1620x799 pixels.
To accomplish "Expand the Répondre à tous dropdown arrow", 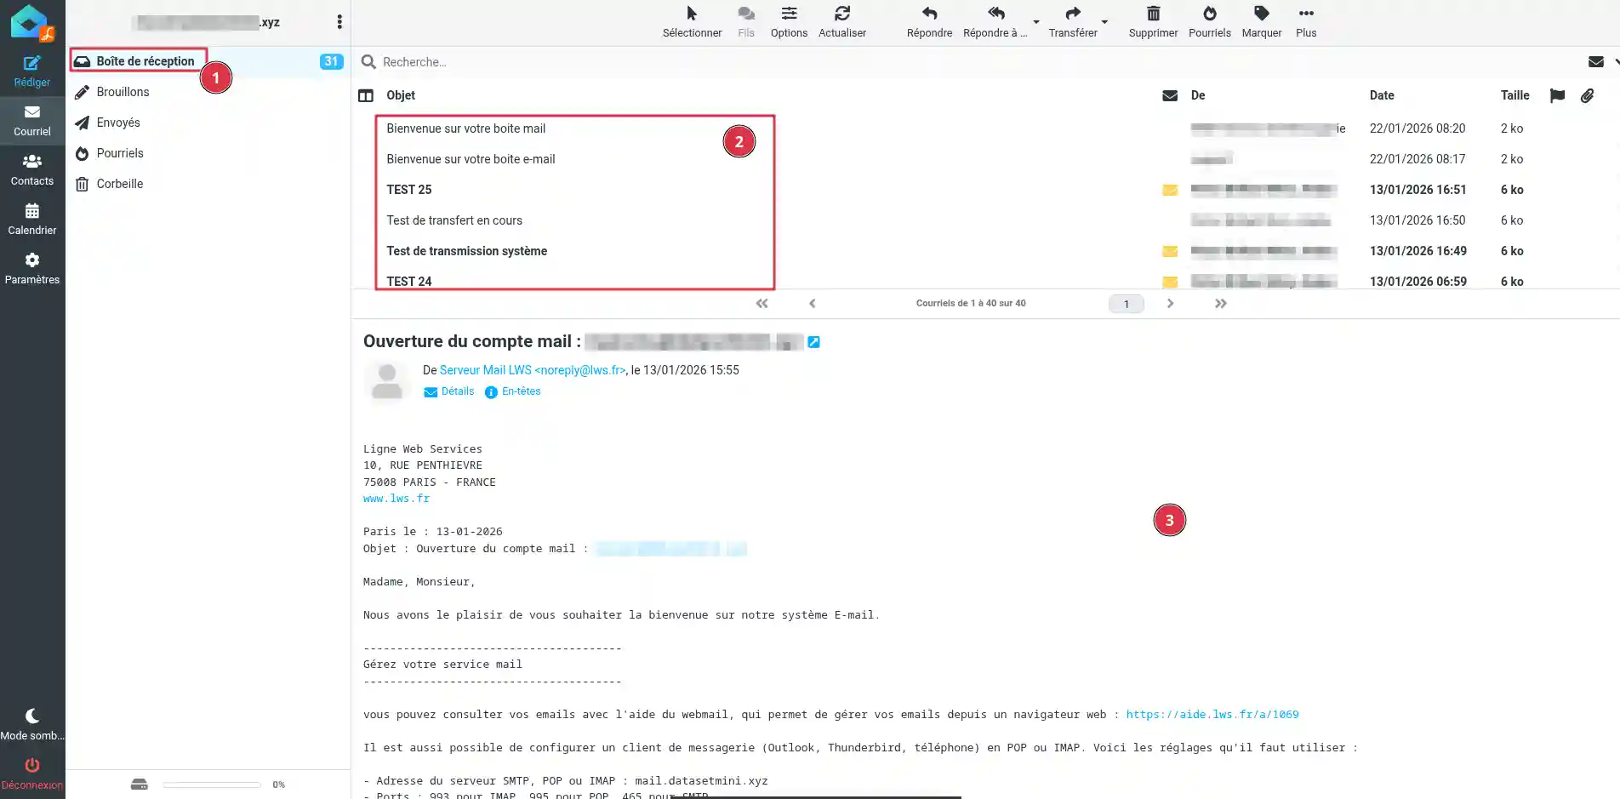I will coord(1036,22).
